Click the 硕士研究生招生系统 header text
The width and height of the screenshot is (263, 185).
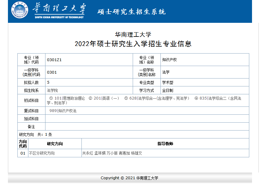coord(131,12)
